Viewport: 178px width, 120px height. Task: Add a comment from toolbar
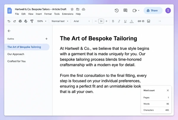[x=143, y=21]
